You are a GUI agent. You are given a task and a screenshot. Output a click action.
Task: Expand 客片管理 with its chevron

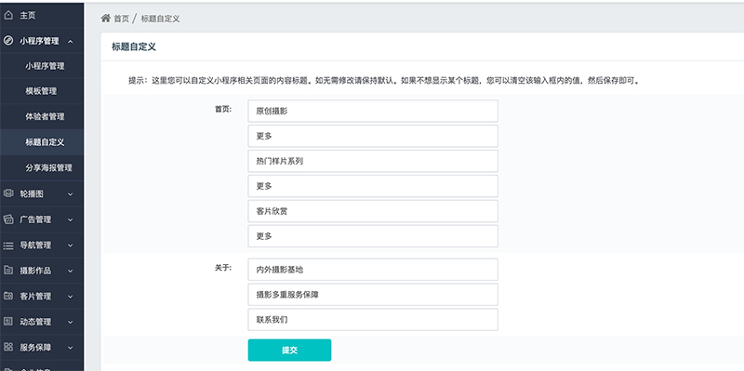71,297
